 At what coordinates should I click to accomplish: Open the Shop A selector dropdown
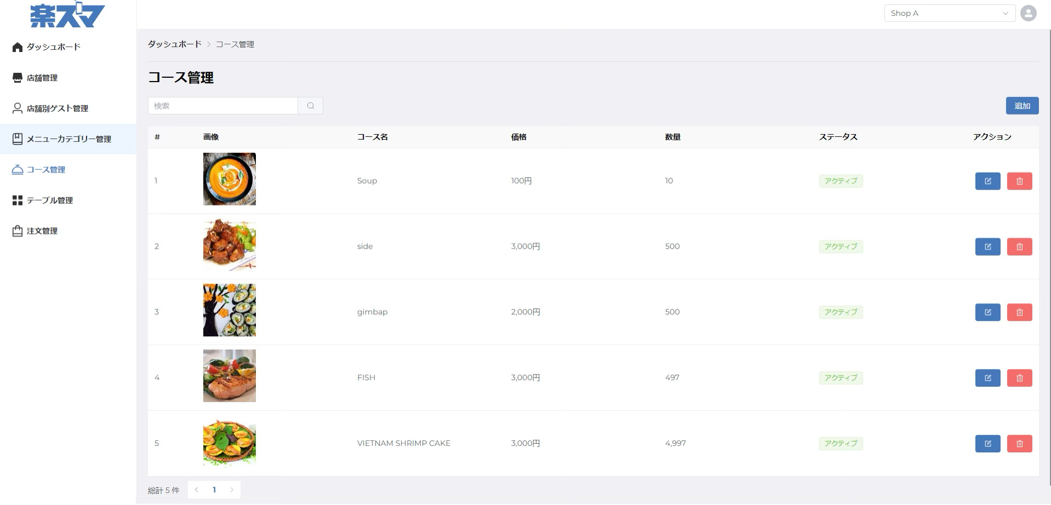(949, 13)
